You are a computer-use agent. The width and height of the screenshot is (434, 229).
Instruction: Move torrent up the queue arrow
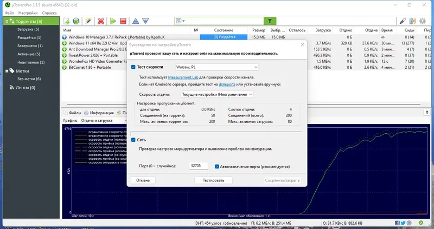(x=136, y=21)
